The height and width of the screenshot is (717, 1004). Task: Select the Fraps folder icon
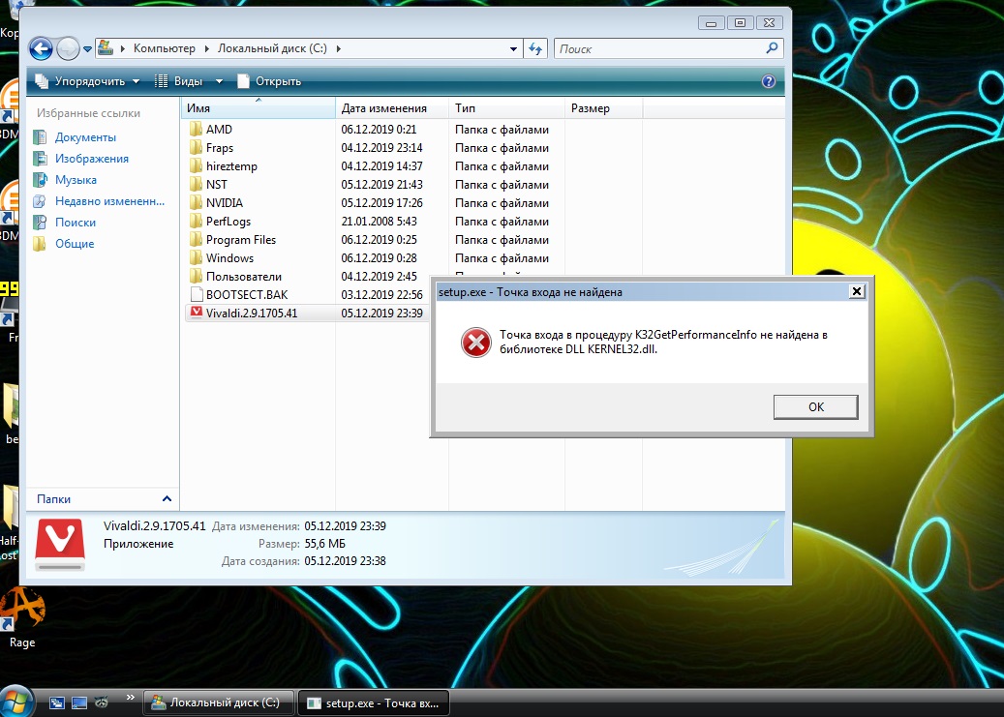[x=196, y=148]
